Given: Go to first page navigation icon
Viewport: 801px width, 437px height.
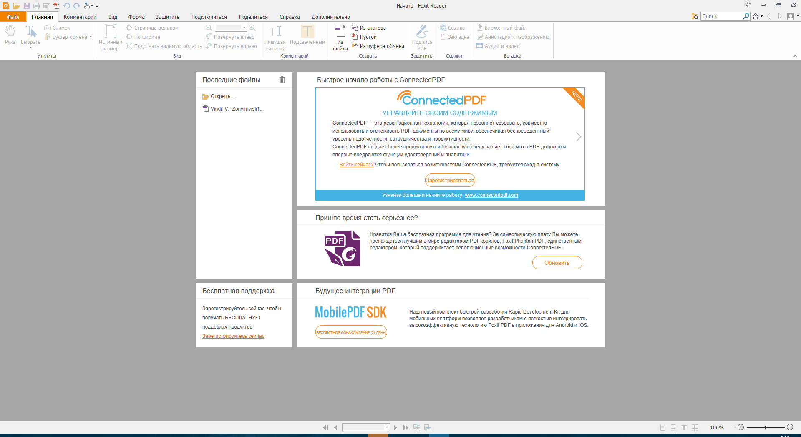Looking at the screenshot, I should click(x=325, y=427).
